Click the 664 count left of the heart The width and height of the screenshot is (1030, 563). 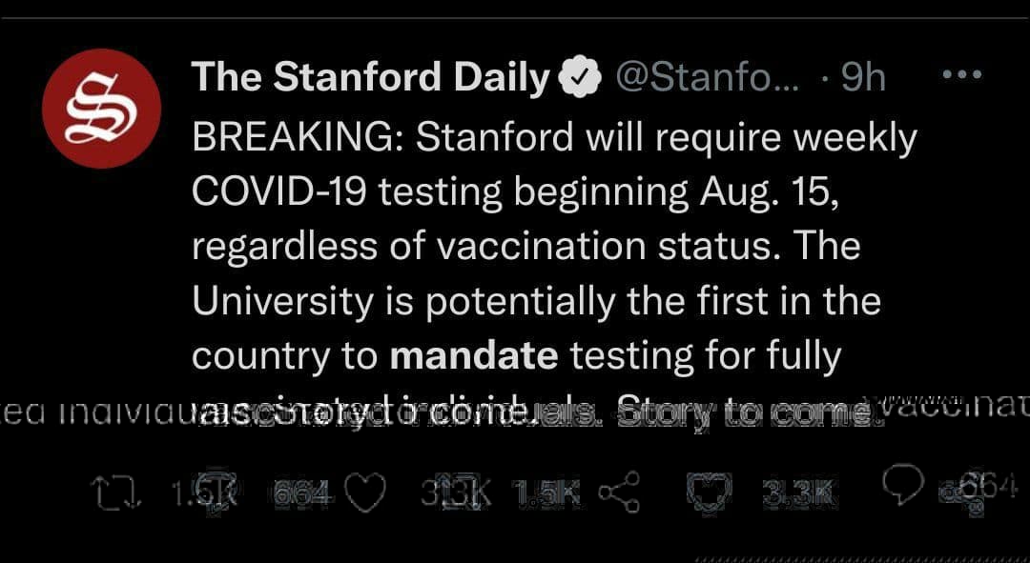point(301,493)
